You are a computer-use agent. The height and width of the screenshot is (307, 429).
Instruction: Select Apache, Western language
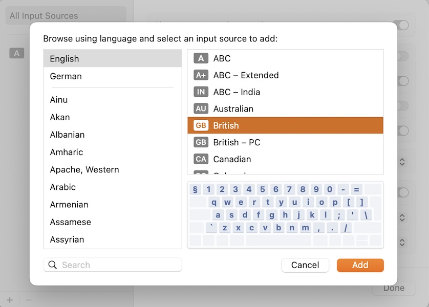click(x=113, y=170)
